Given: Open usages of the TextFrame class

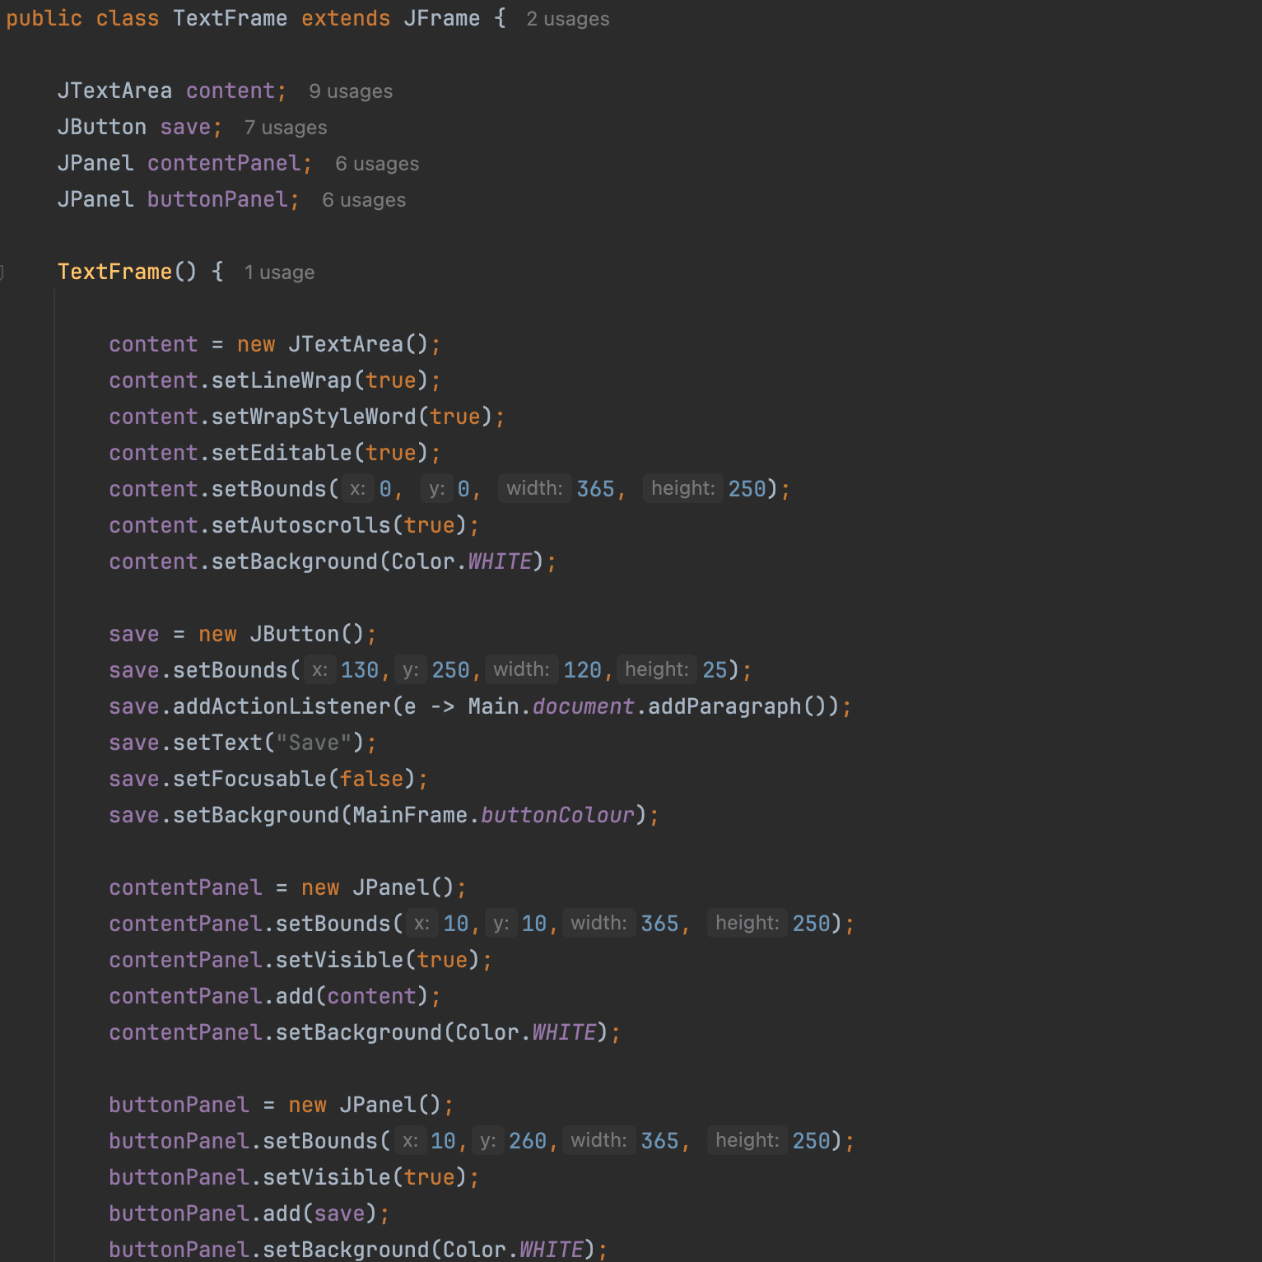Looking at the screenshot, I should click(566, 18).
